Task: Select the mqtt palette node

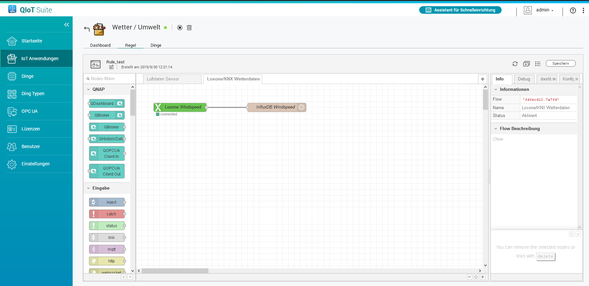Action: tap(107, 249)
